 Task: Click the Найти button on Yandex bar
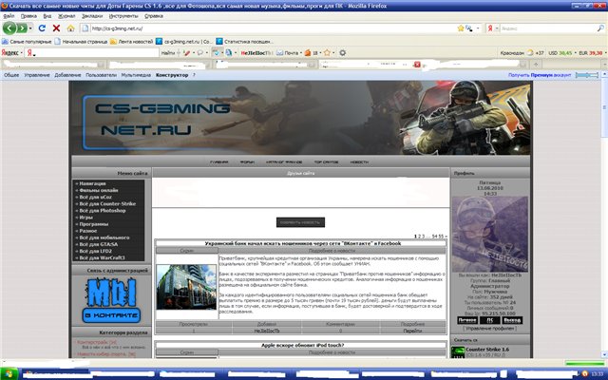pyautogui.click(x=168, y=53)
